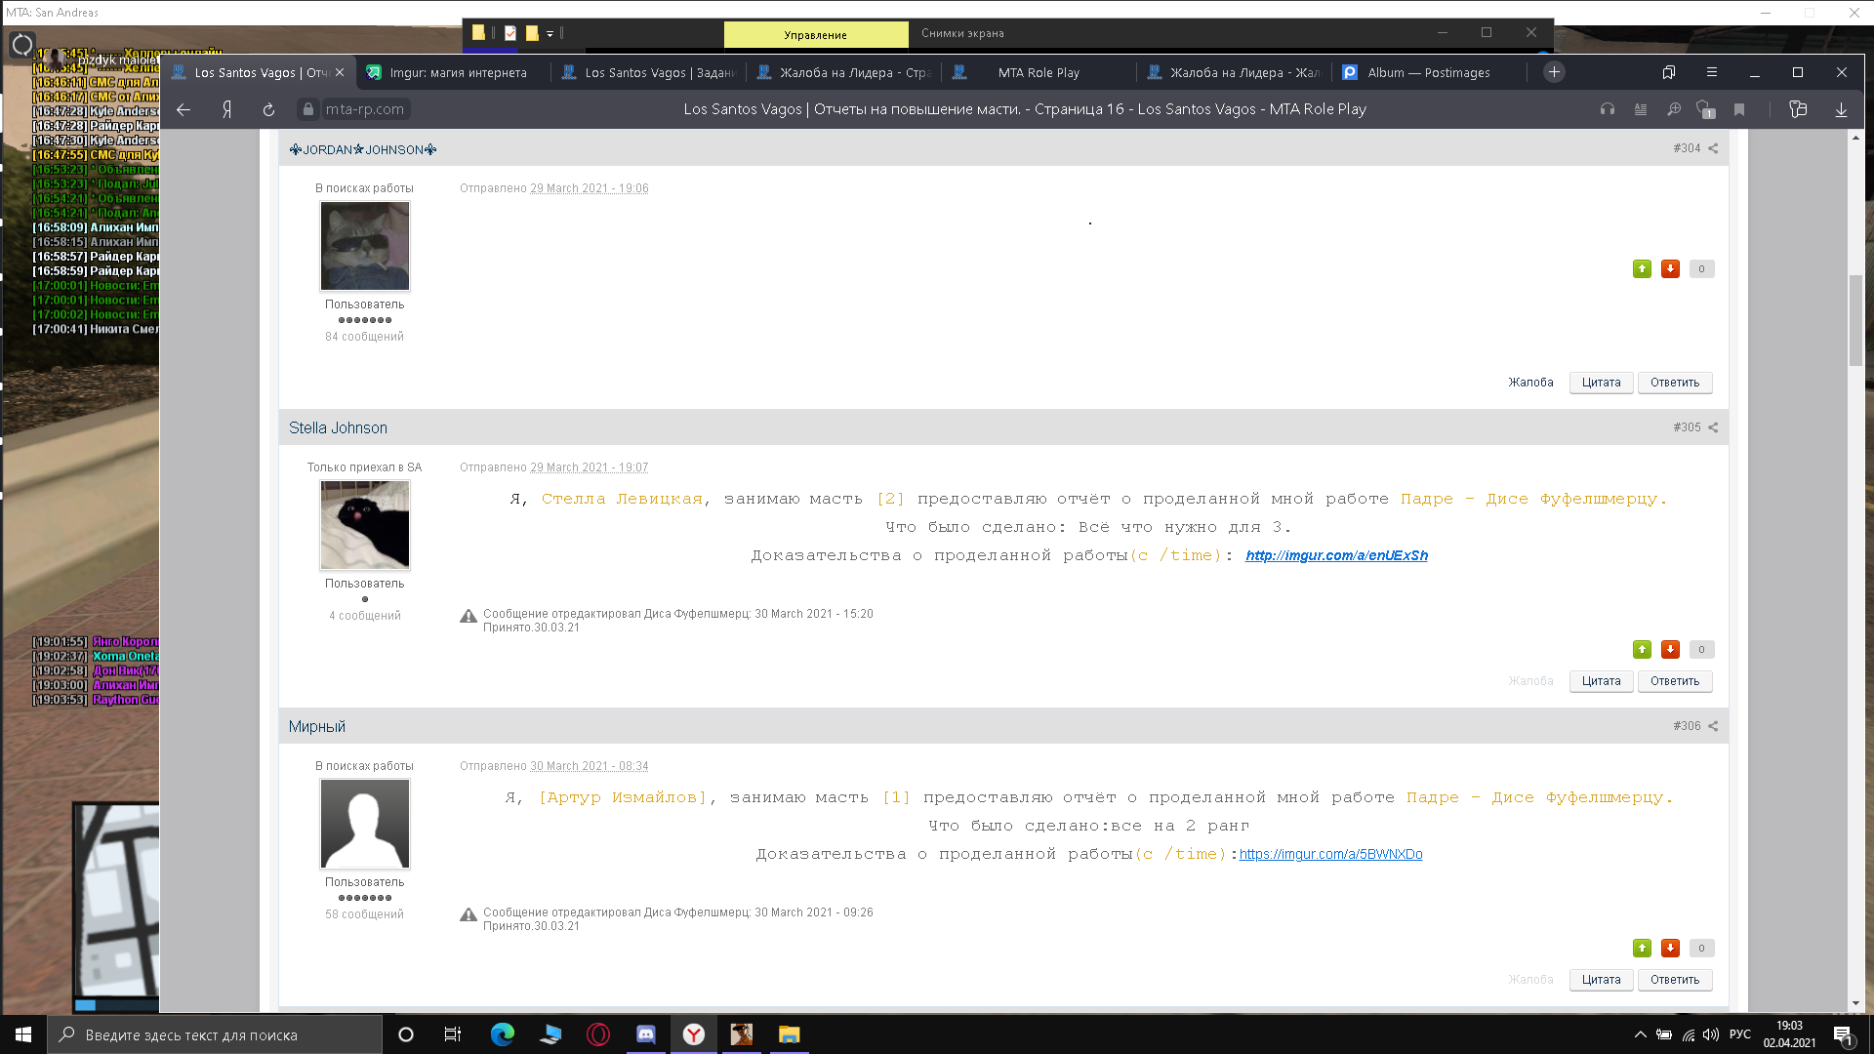Click Цитата button on post #304

pyautogui.click(x=1601, y=383)
